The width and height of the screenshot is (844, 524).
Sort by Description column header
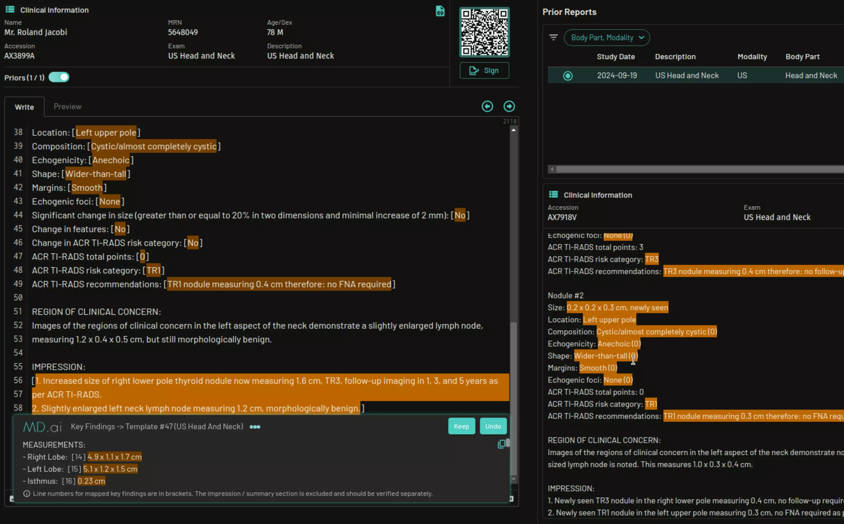pos(675,57)
